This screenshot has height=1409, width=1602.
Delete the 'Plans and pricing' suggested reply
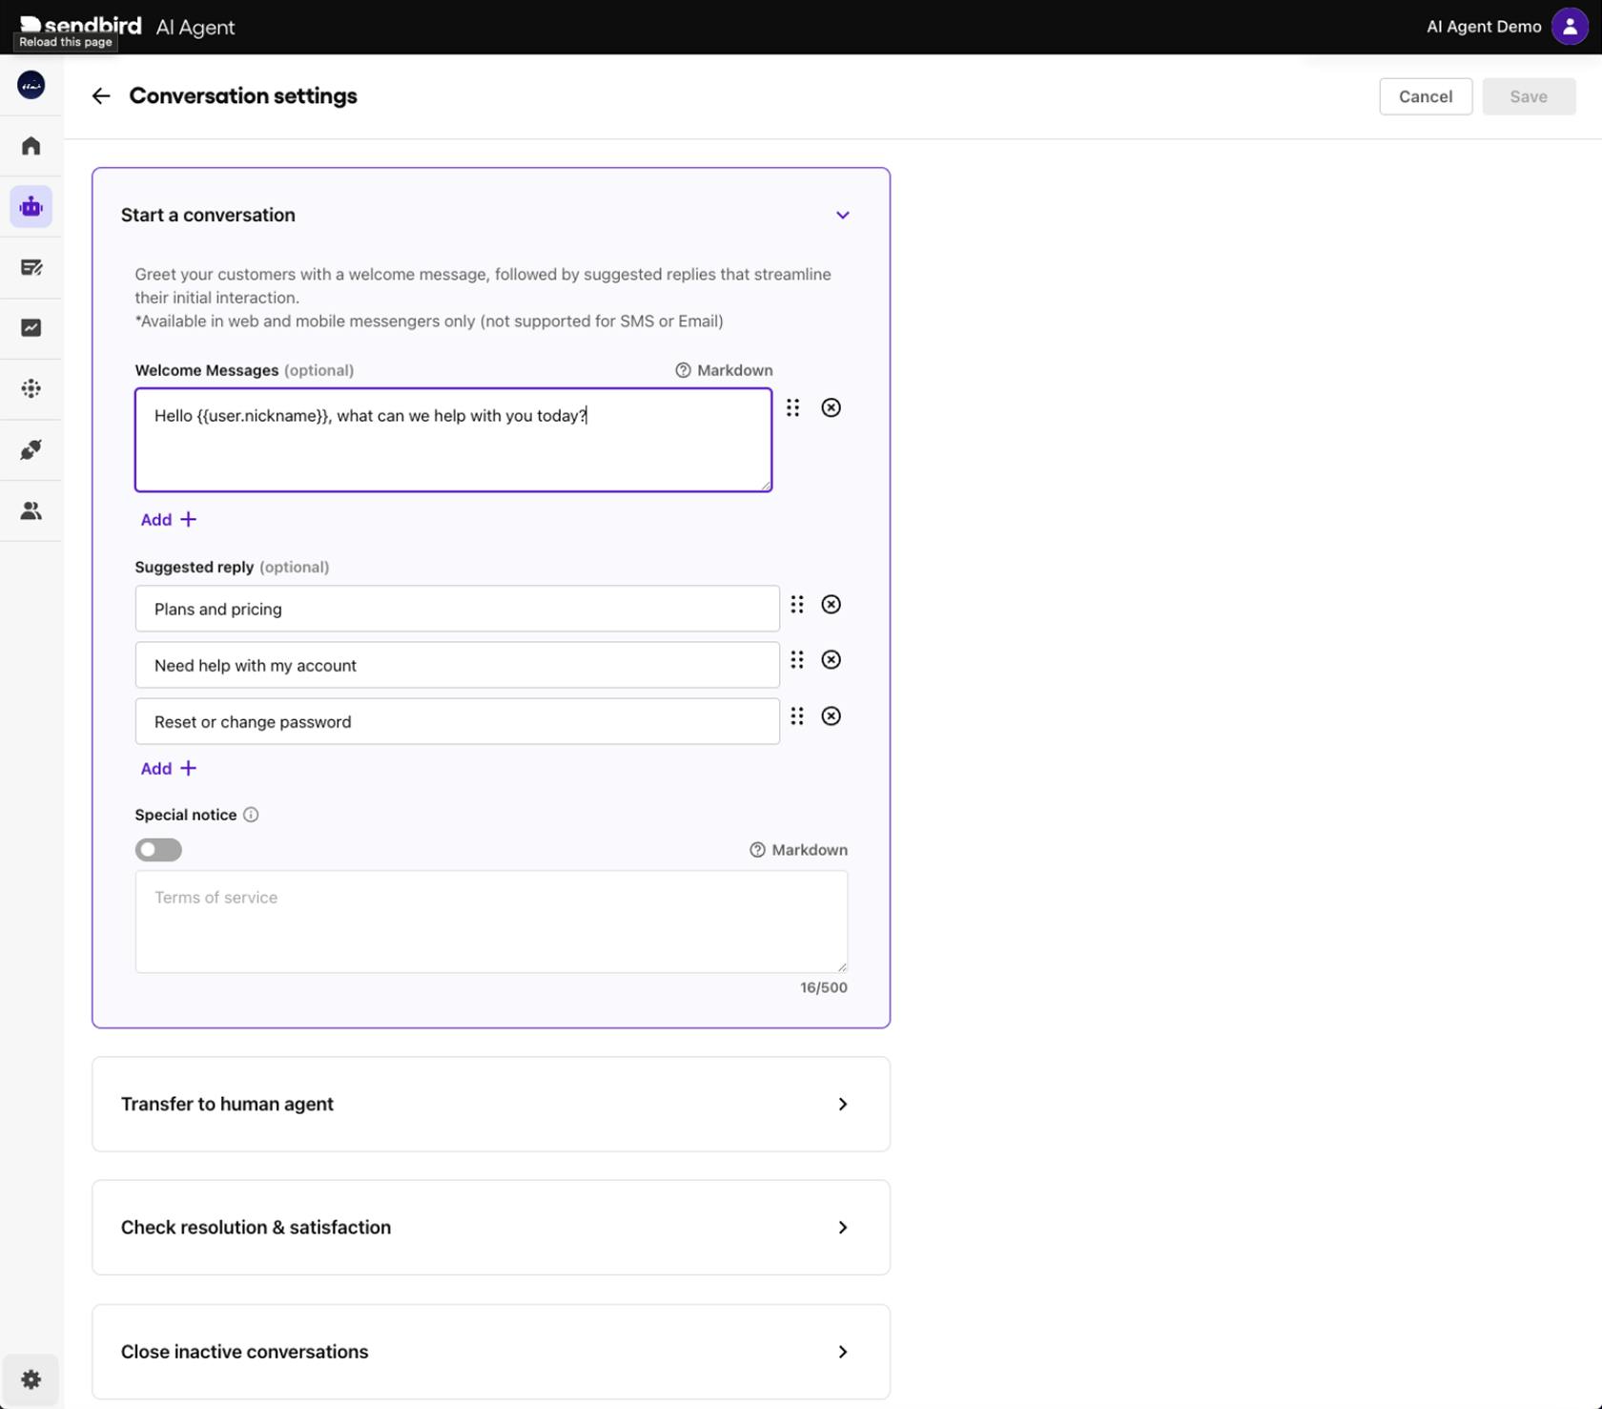(831, 605)
